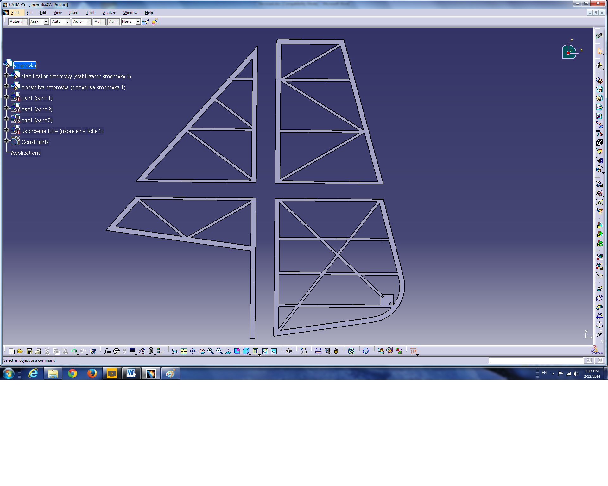The height and width of the screenshot is (486, 608).
Task: Open Google Chrome from the taskbar
Action: point(73,374)
